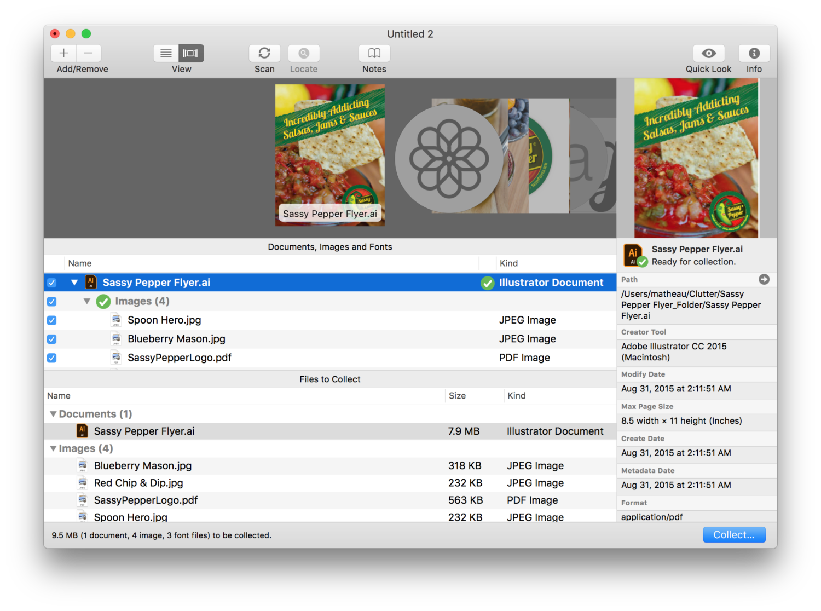Select Red Chip & Dip.jpg row
The height and width of the screenshot is (611, 821).
pos(330,483)
